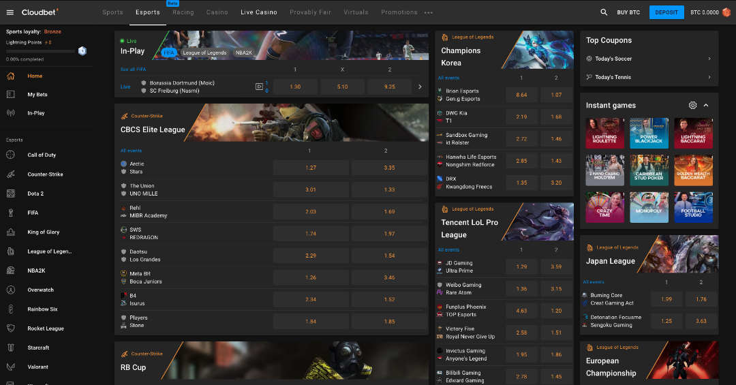736x385 pixels.
Task: Click the Rainbow Six icon
Action: click(x=11, y=309)
